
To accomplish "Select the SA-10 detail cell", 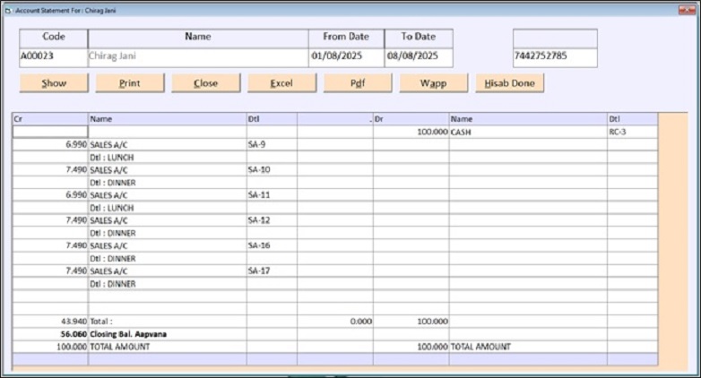I will [x=272, y=170].
